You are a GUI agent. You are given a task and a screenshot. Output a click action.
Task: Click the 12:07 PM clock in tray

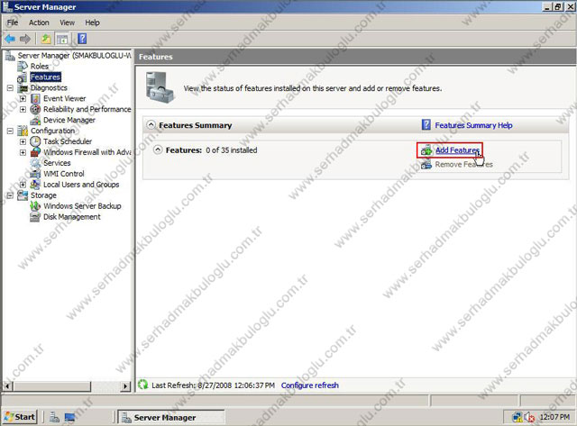click(554, 417)
